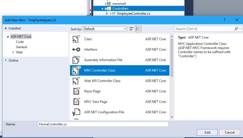Click the template list scroll up arrow
The image size is (243, 138).
[172, 36]
